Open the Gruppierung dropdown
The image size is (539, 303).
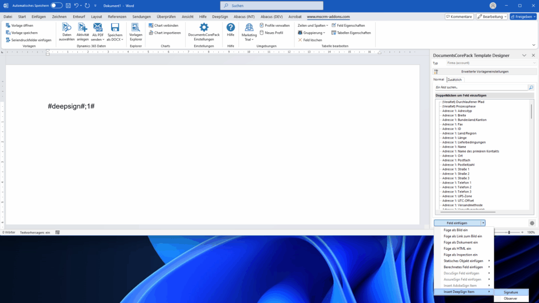[312, 33]
